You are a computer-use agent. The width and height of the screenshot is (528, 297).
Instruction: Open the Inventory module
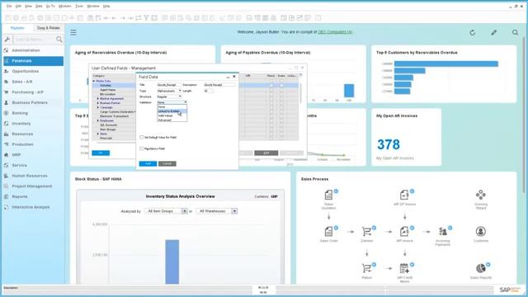click(x=33, y=124)
